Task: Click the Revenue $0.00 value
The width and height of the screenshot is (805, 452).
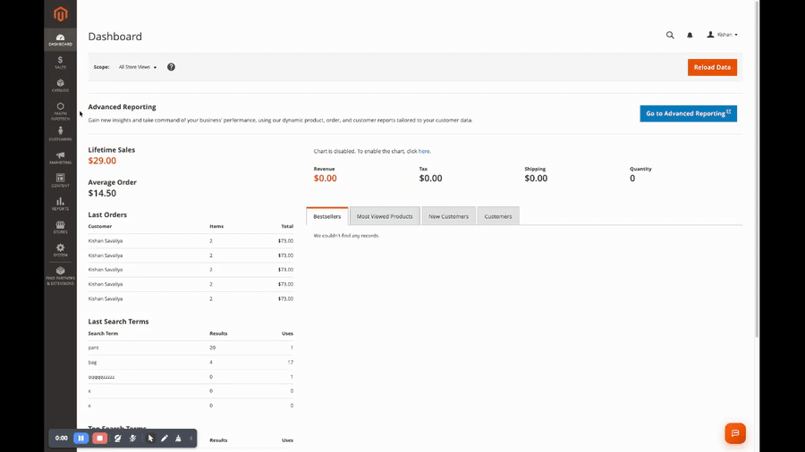Action: pos(325,179)
